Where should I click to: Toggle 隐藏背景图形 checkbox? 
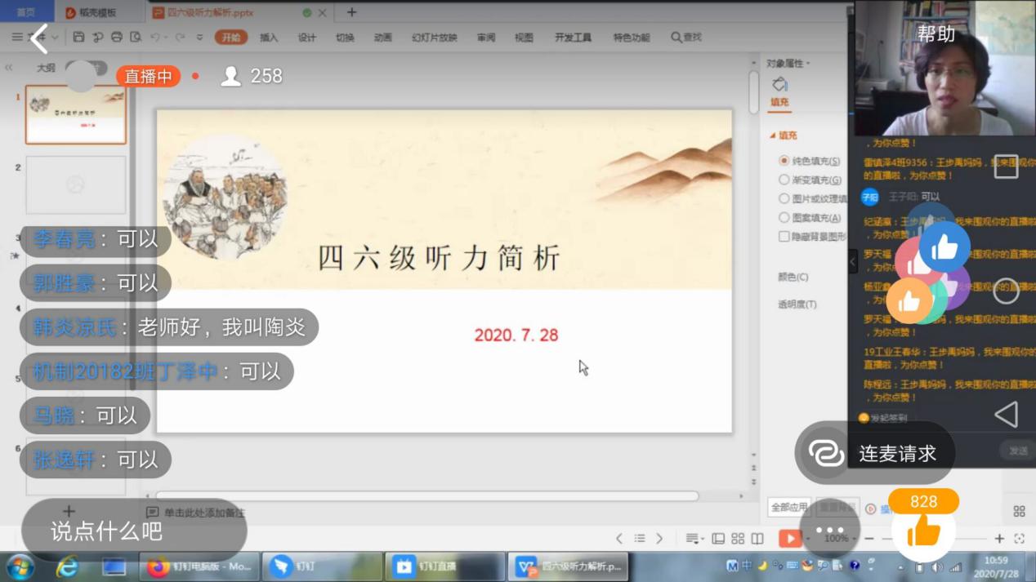[784, 236]
